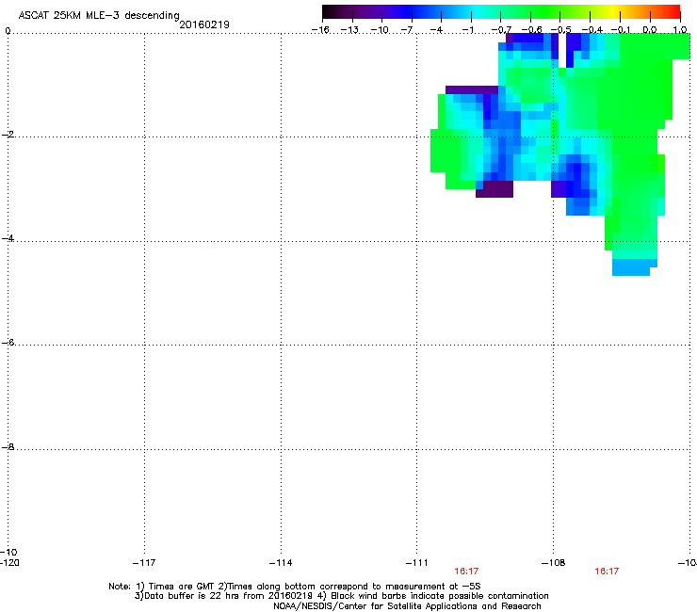
Task: Click the latitude axis label -6
Action: [x=8, y=342]
